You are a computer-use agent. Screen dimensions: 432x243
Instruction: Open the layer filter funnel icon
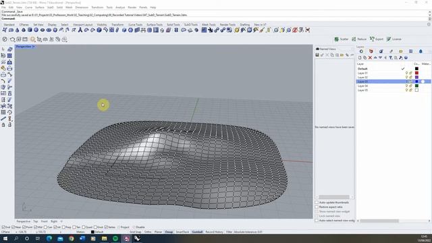click(391, 57)
